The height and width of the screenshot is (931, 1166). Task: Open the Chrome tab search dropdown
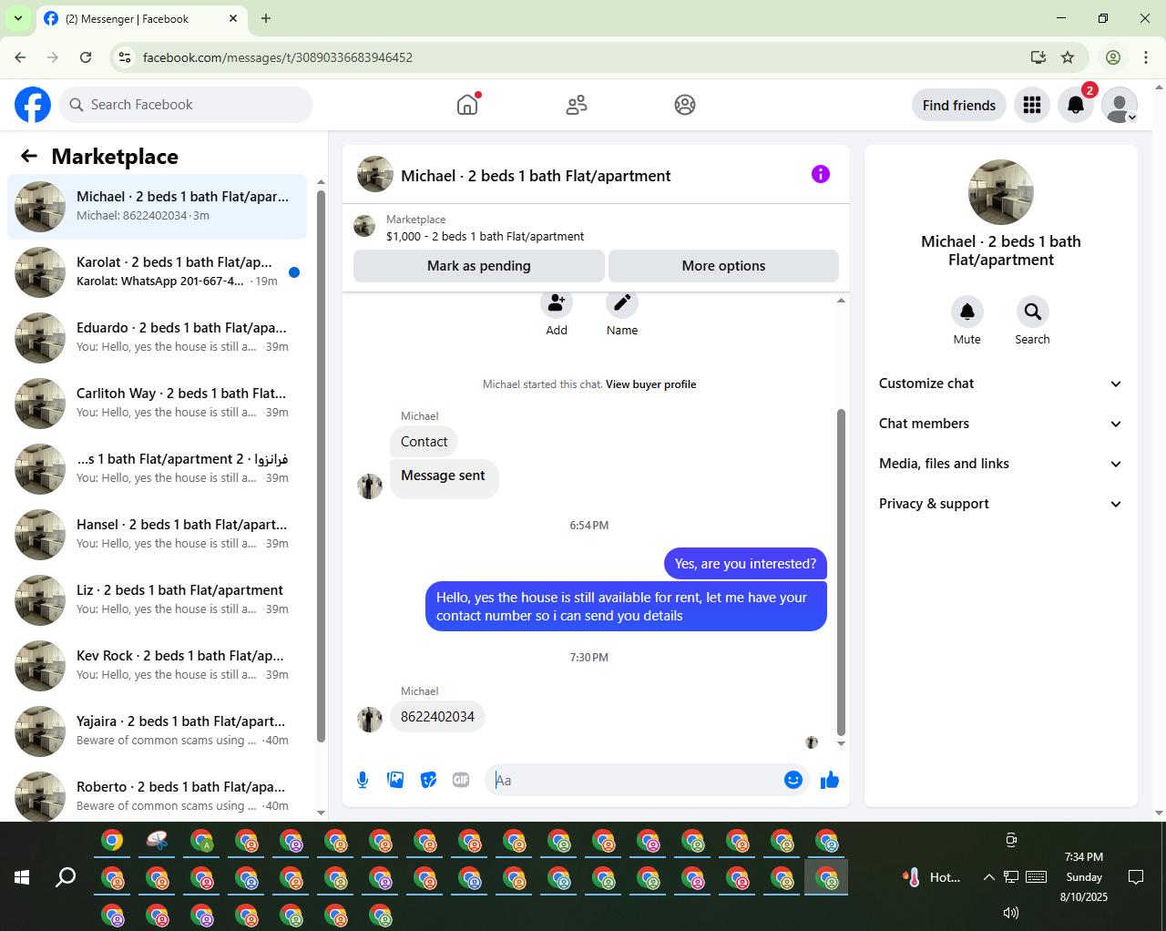18,18
